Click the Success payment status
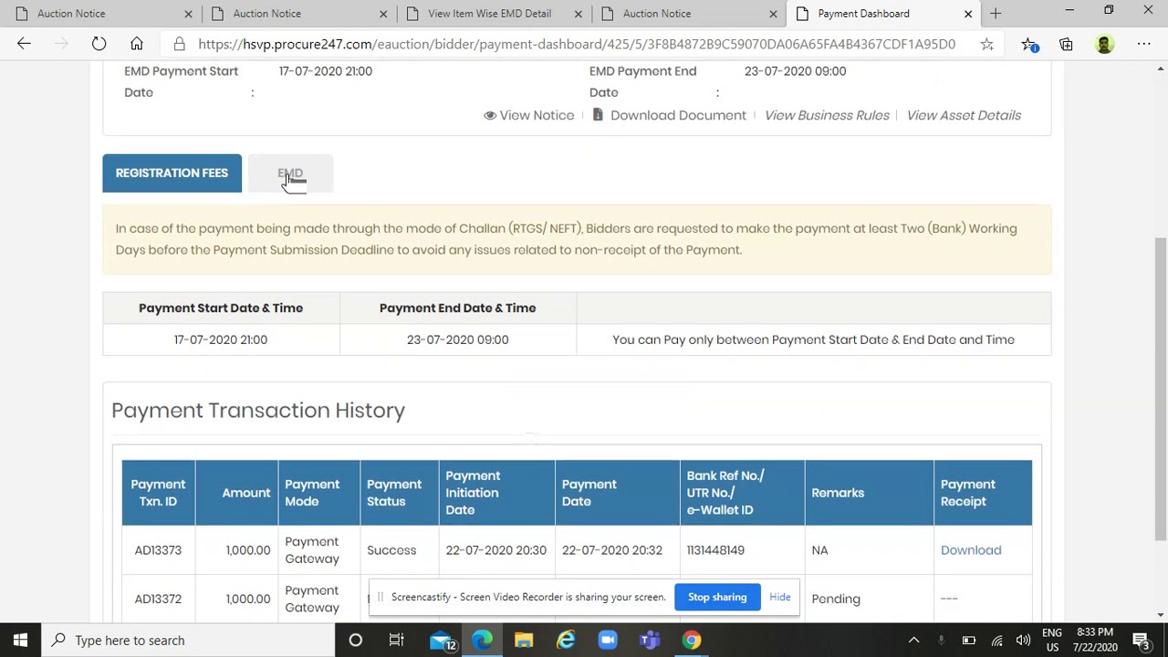Viewport: 1168px width, 657px height. click(x=391, y=550)
